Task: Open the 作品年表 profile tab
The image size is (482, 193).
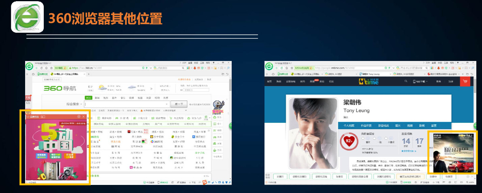Action: point(366,126)
